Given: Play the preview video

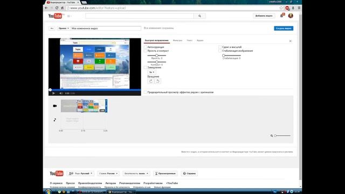Looking at the screenshot, I should [53, 93].
